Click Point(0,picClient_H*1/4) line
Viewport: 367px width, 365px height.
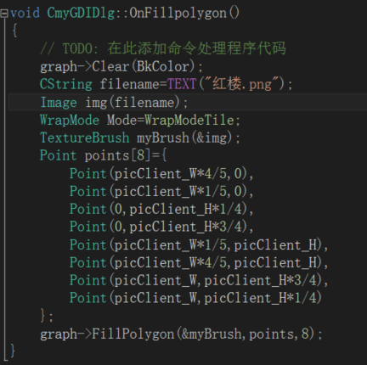(161, 209)
